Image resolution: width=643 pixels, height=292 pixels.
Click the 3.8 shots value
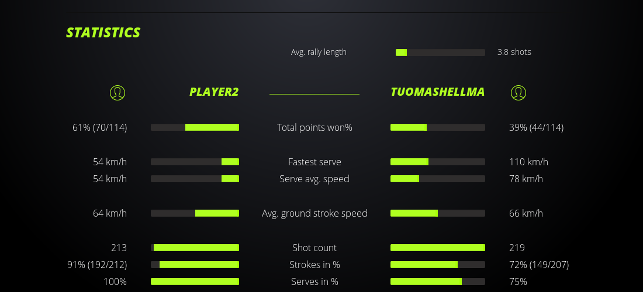tap(514, 52)
